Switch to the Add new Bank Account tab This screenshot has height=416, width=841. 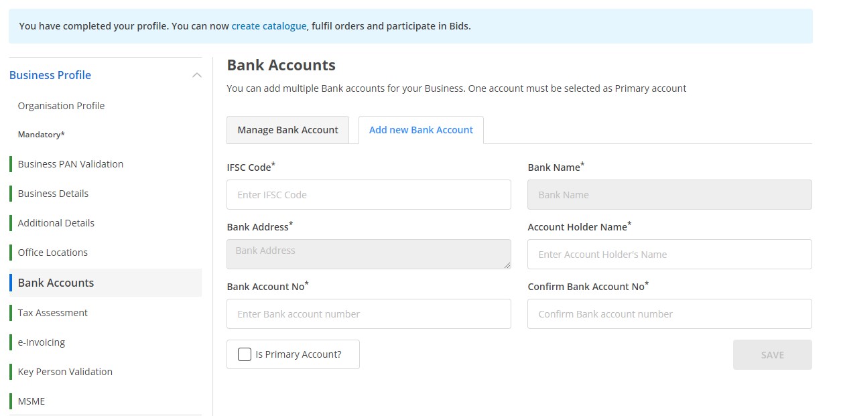coord(421,129)
